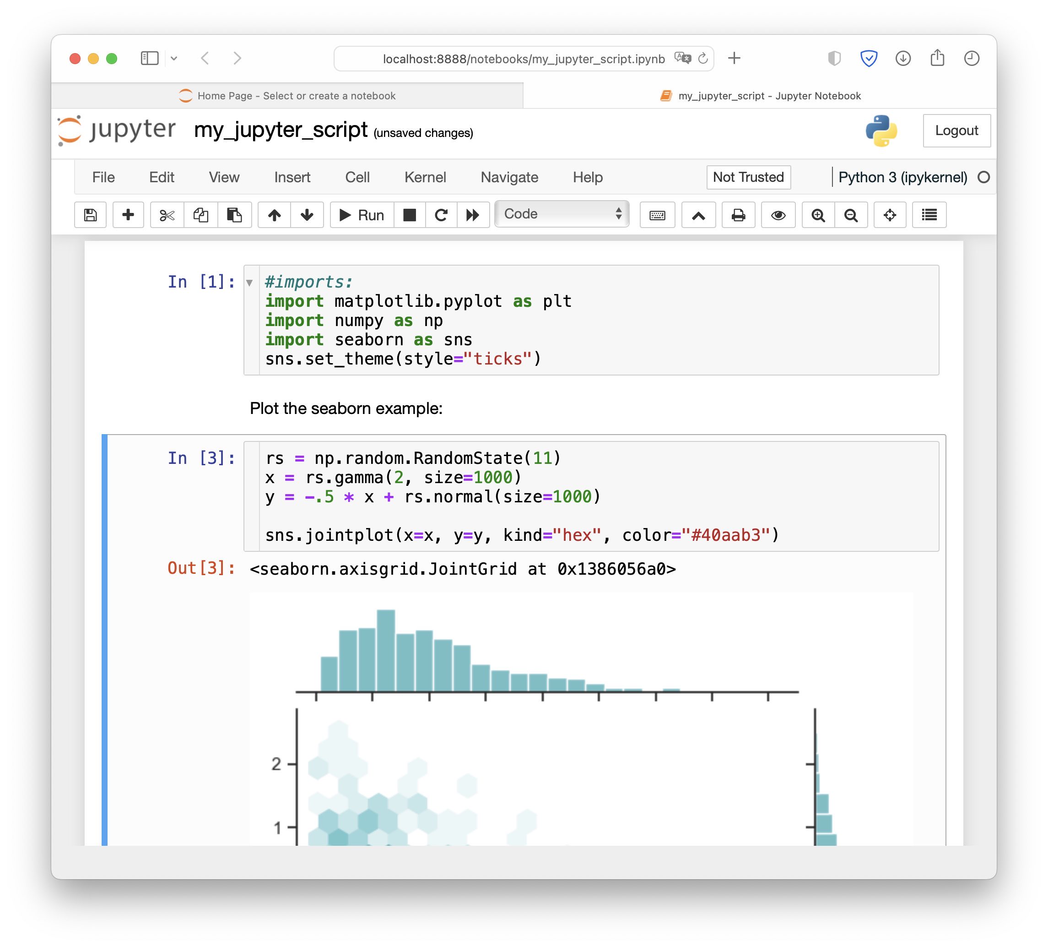1048x947 pixels.
Task: Toggle the eye preview icon in toolbar
Action: pos(778,215)
